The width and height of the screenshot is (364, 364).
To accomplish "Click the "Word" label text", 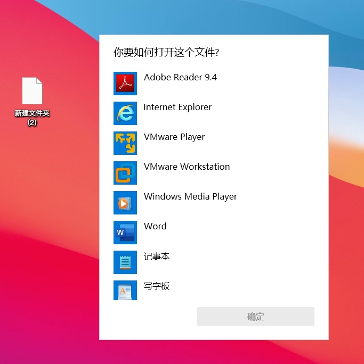I will pos(155,226).
